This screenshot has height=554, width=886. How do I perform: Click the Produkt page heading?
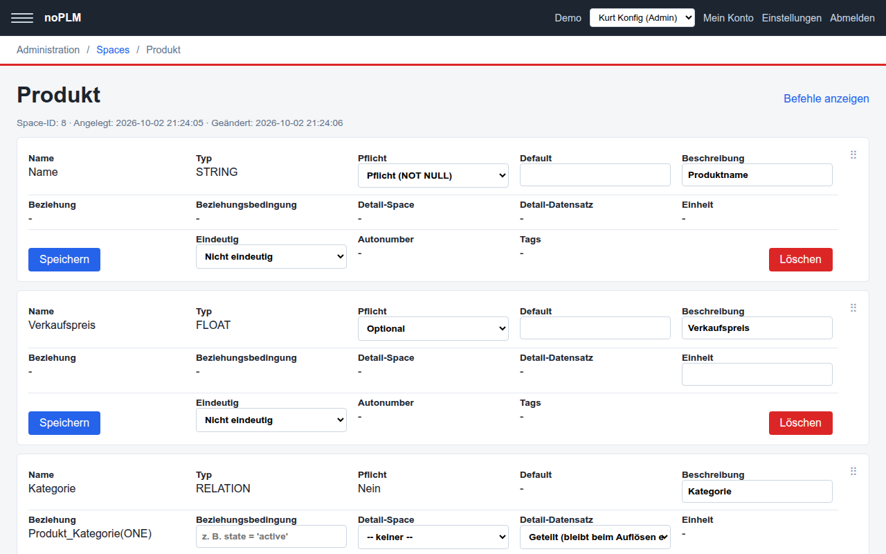(59, 95)
